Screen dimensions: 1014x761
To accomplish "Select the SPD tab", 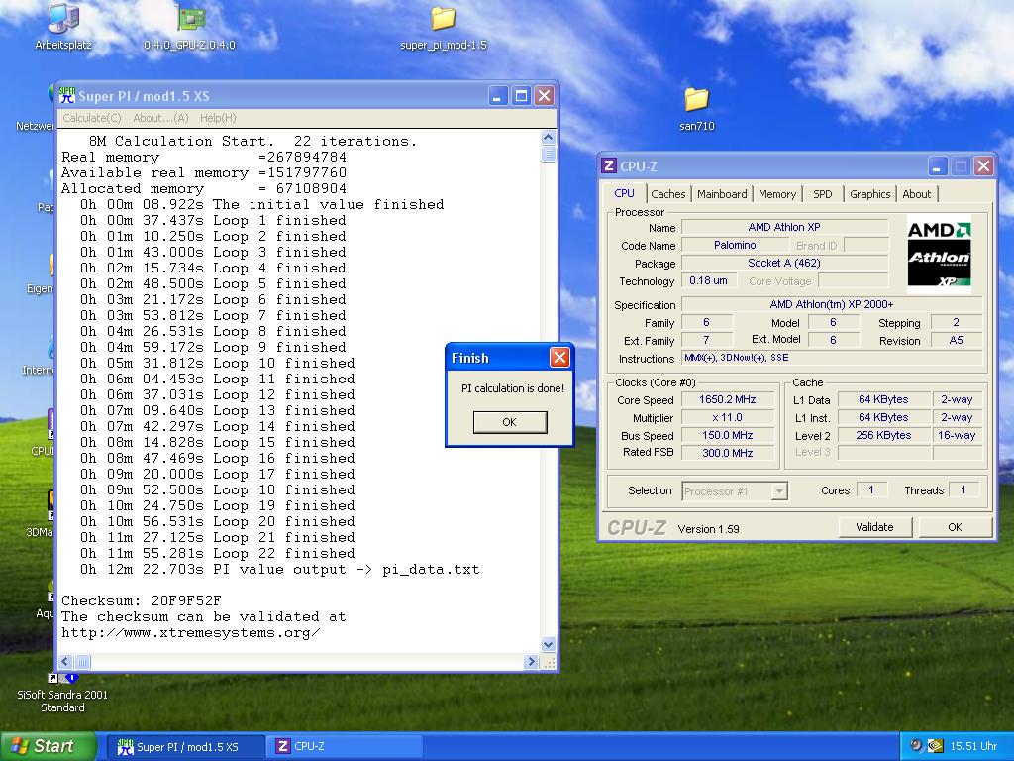I will point(822,194).
